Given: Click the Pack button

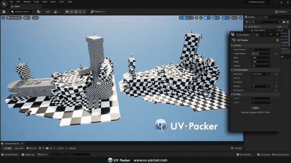Looking at the screenshot, I should point(255,108).
